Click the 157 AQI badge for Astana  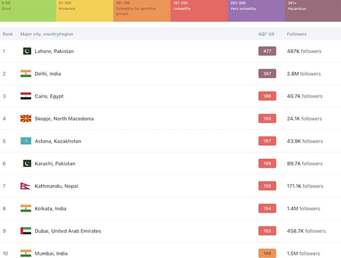pos(267,141)
